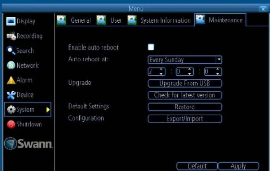270x171 pixels.
Task: Click the 'Enable auto reboot' label
Action: (x=93, y=48)
